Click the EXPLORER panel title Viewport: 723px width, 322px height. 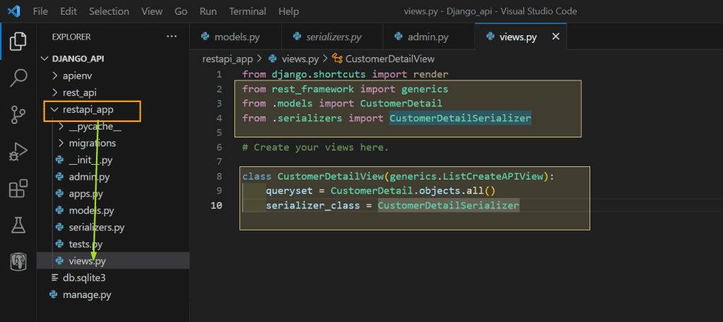point(71,37)
